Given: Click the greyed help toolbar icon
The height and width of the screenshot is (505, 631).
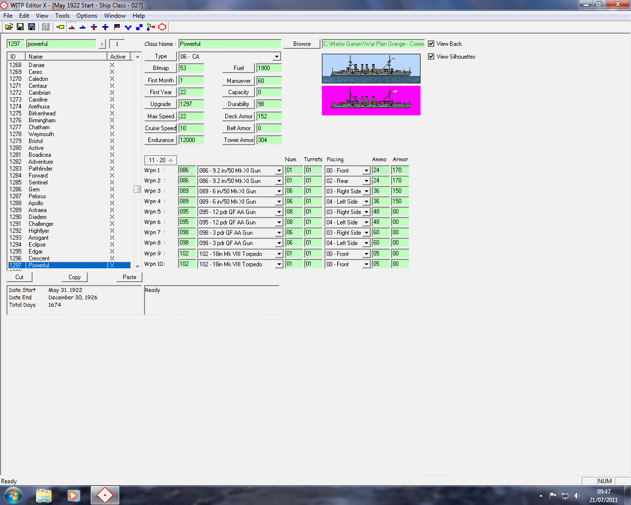Looking at the screenshot, I should pyautogui.click(x=46, y=27).
